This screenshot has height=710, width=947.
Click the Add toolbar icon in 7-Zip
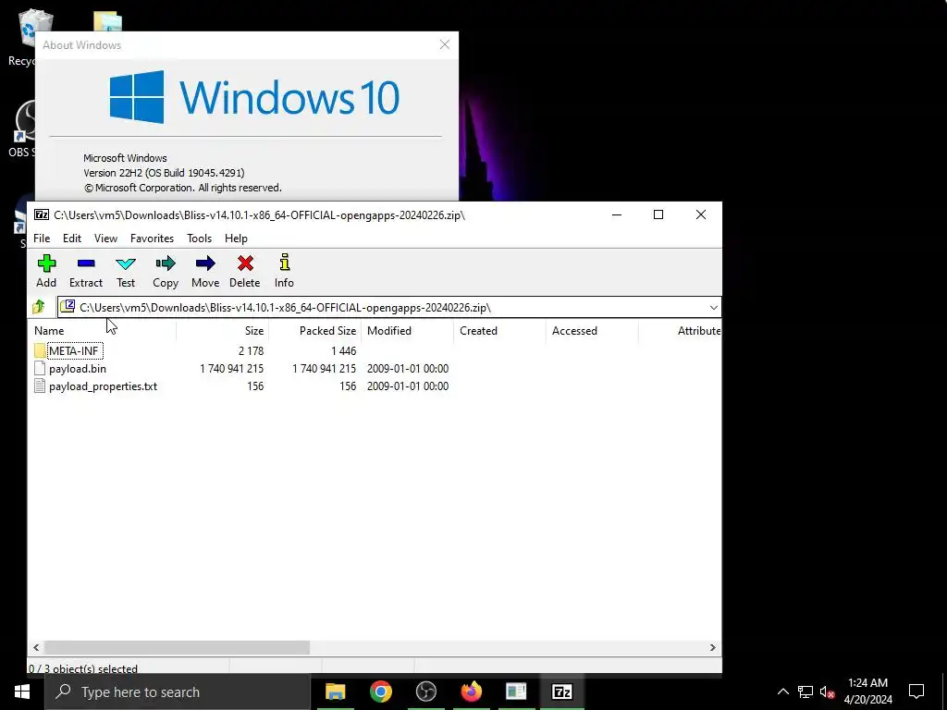click(x=46, y=271)
